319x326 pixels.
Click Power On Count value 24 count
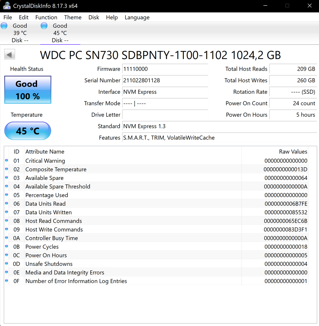click(293, 103)
